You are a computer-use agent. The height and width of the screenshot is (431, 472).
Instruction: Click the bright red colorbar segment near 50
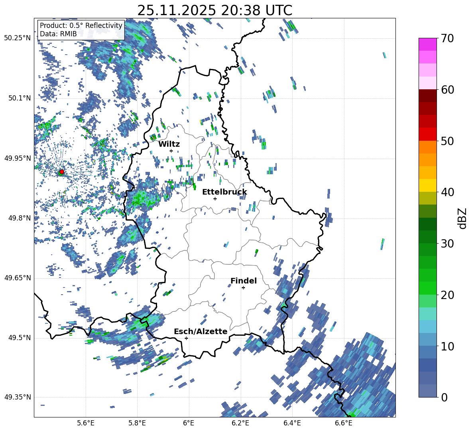click(x=427, y=134)
